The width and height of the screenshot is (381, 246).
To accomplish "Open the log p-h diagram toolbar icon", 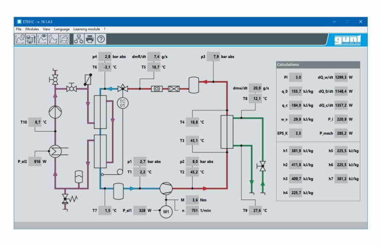I will [x=64, y=39].
